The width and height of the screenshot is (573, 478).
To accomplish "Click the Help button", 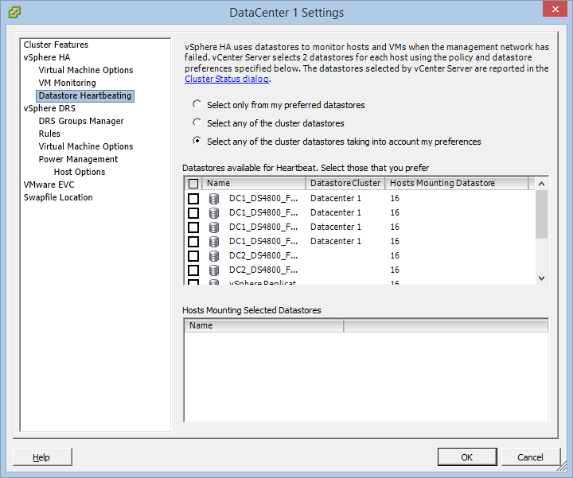I will tap(42, 457).
